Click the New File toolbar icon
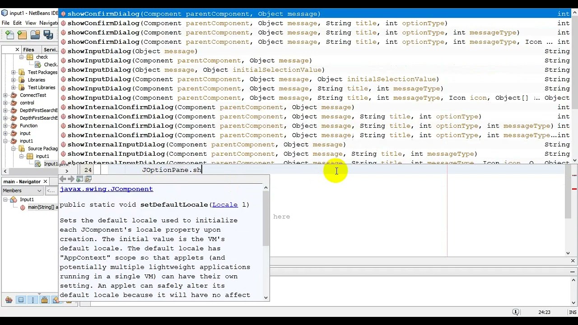Viewport: 578px width, 325px height. click(9, 34)
